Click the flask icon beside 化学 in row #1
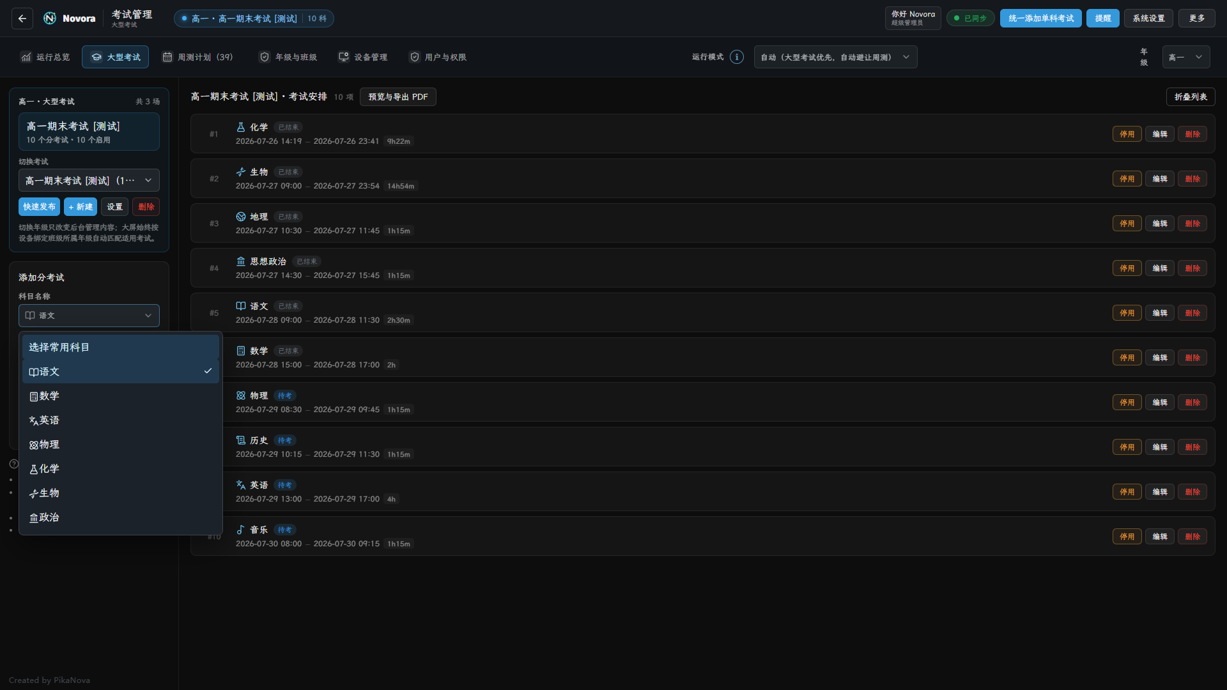 241,127
